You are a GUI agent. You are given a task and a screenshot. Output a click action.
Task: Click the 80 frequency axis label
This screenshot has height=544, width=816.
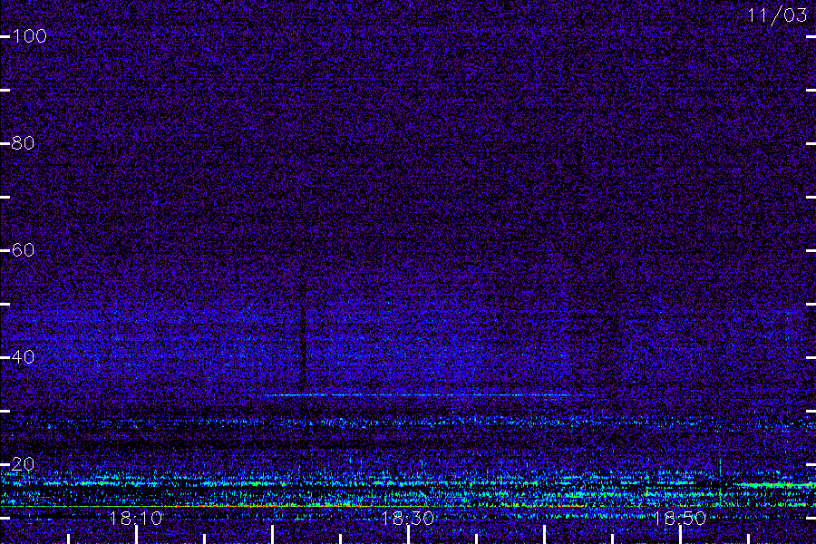23,142
